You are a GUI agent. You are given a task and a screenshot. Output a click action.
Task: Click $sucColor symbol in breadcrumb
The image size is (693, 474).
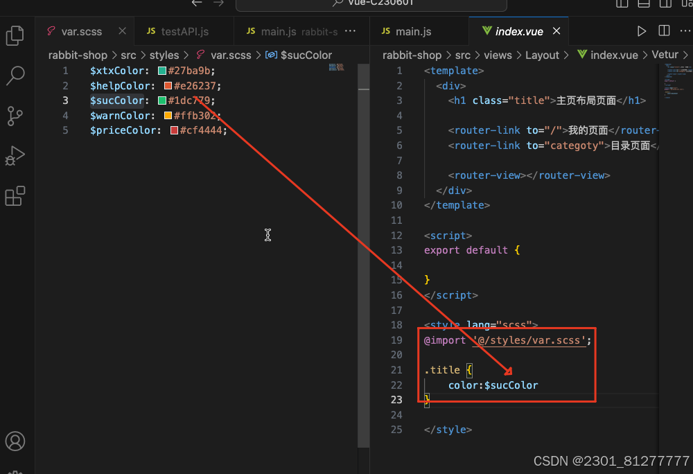(306, 55)
